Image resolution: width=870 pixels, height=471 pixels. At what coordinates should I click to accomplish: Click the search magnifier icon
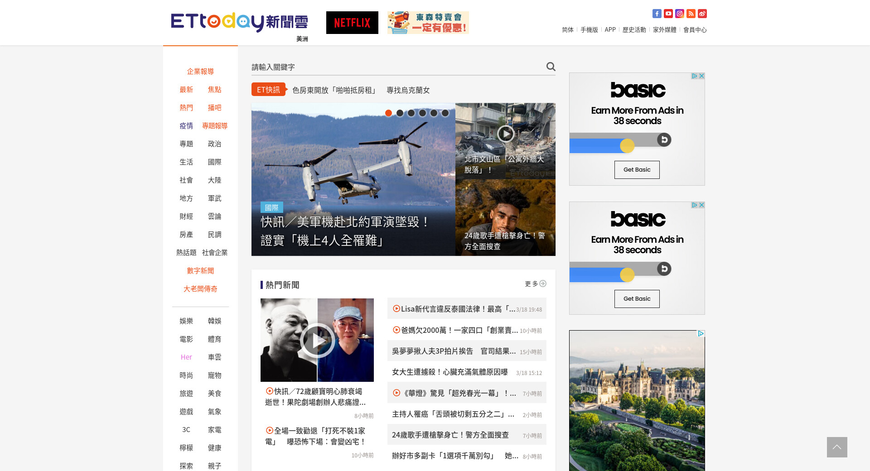pyautogui.click(x=551, y=67)
